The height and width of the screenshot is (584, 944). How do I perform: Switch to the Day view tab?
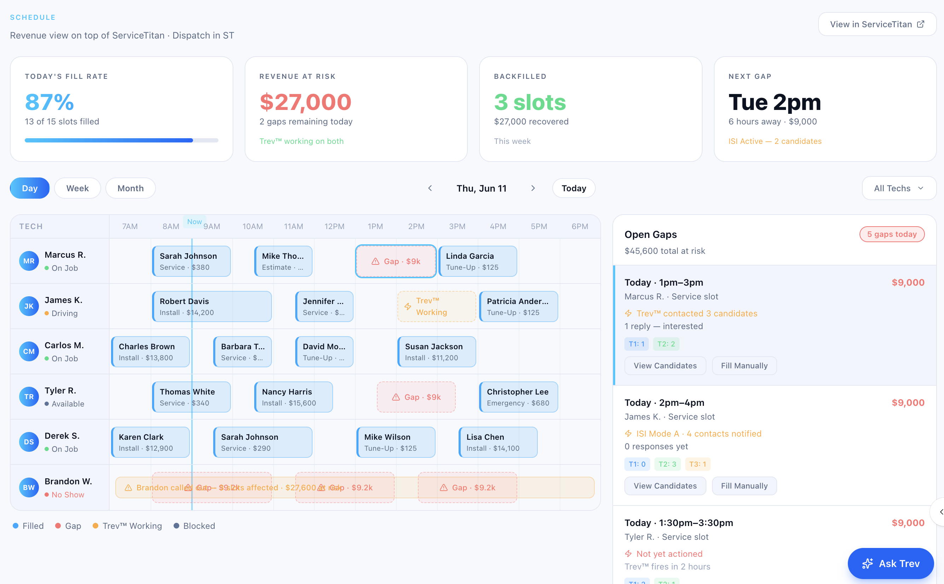click(x=30, y=188)
